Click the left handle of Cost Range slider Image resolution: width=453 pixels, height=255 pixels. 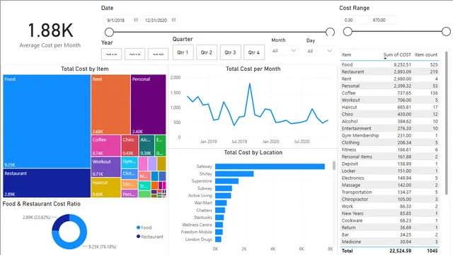tap(348, 31)
